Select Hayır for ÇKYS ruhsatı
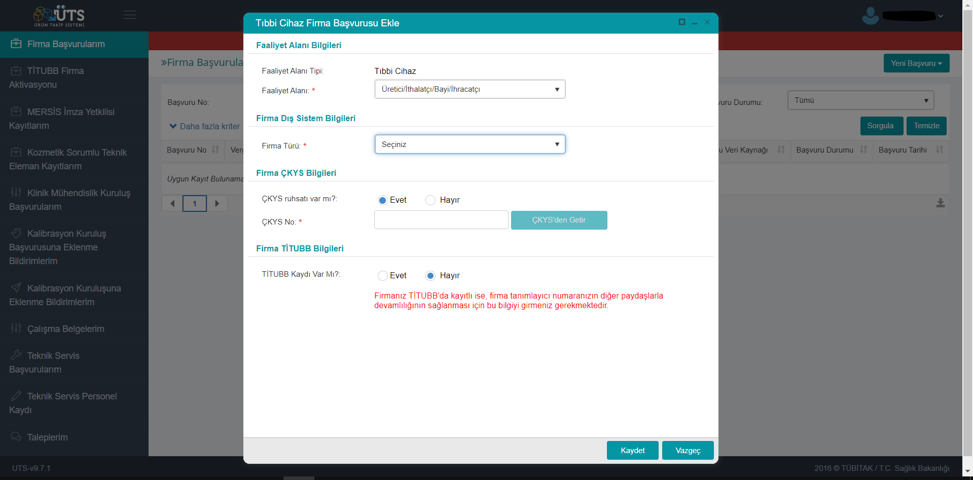Screen dimensions: 973x480 point(430,200)
